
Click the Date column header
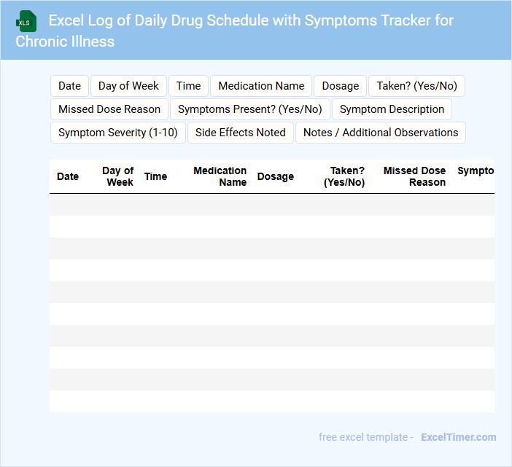click(68, 176)
